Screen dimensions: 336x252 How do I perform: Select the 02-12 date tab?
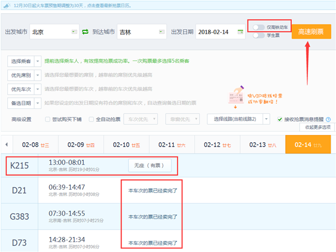coord(217,144)
